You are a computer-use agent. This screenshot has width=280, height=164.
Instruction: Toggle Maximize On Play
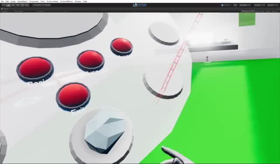pyautogui.click(x=248, y=11)
